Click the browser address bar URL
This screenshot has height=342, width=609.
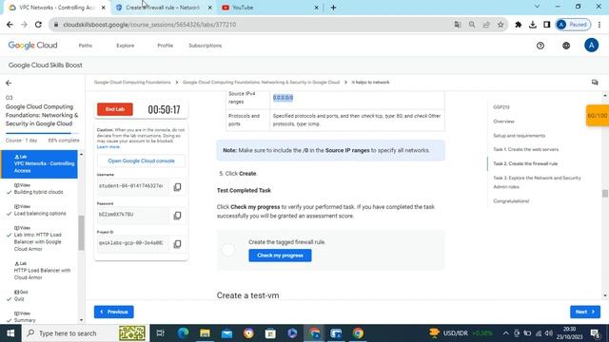pyautogui.click(x=149, y=25)
